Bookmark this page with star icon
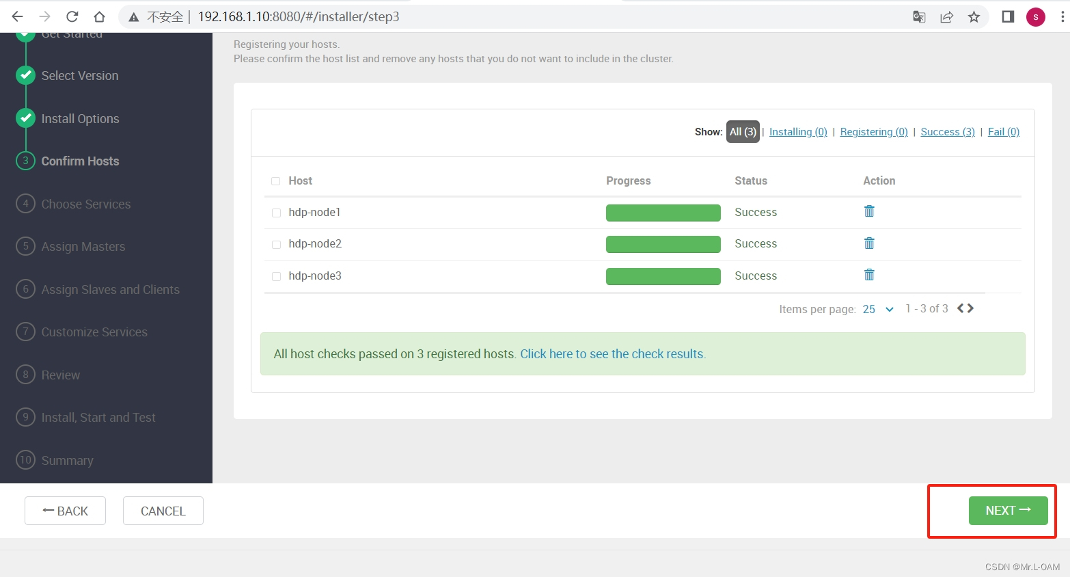 click(974, 17)
